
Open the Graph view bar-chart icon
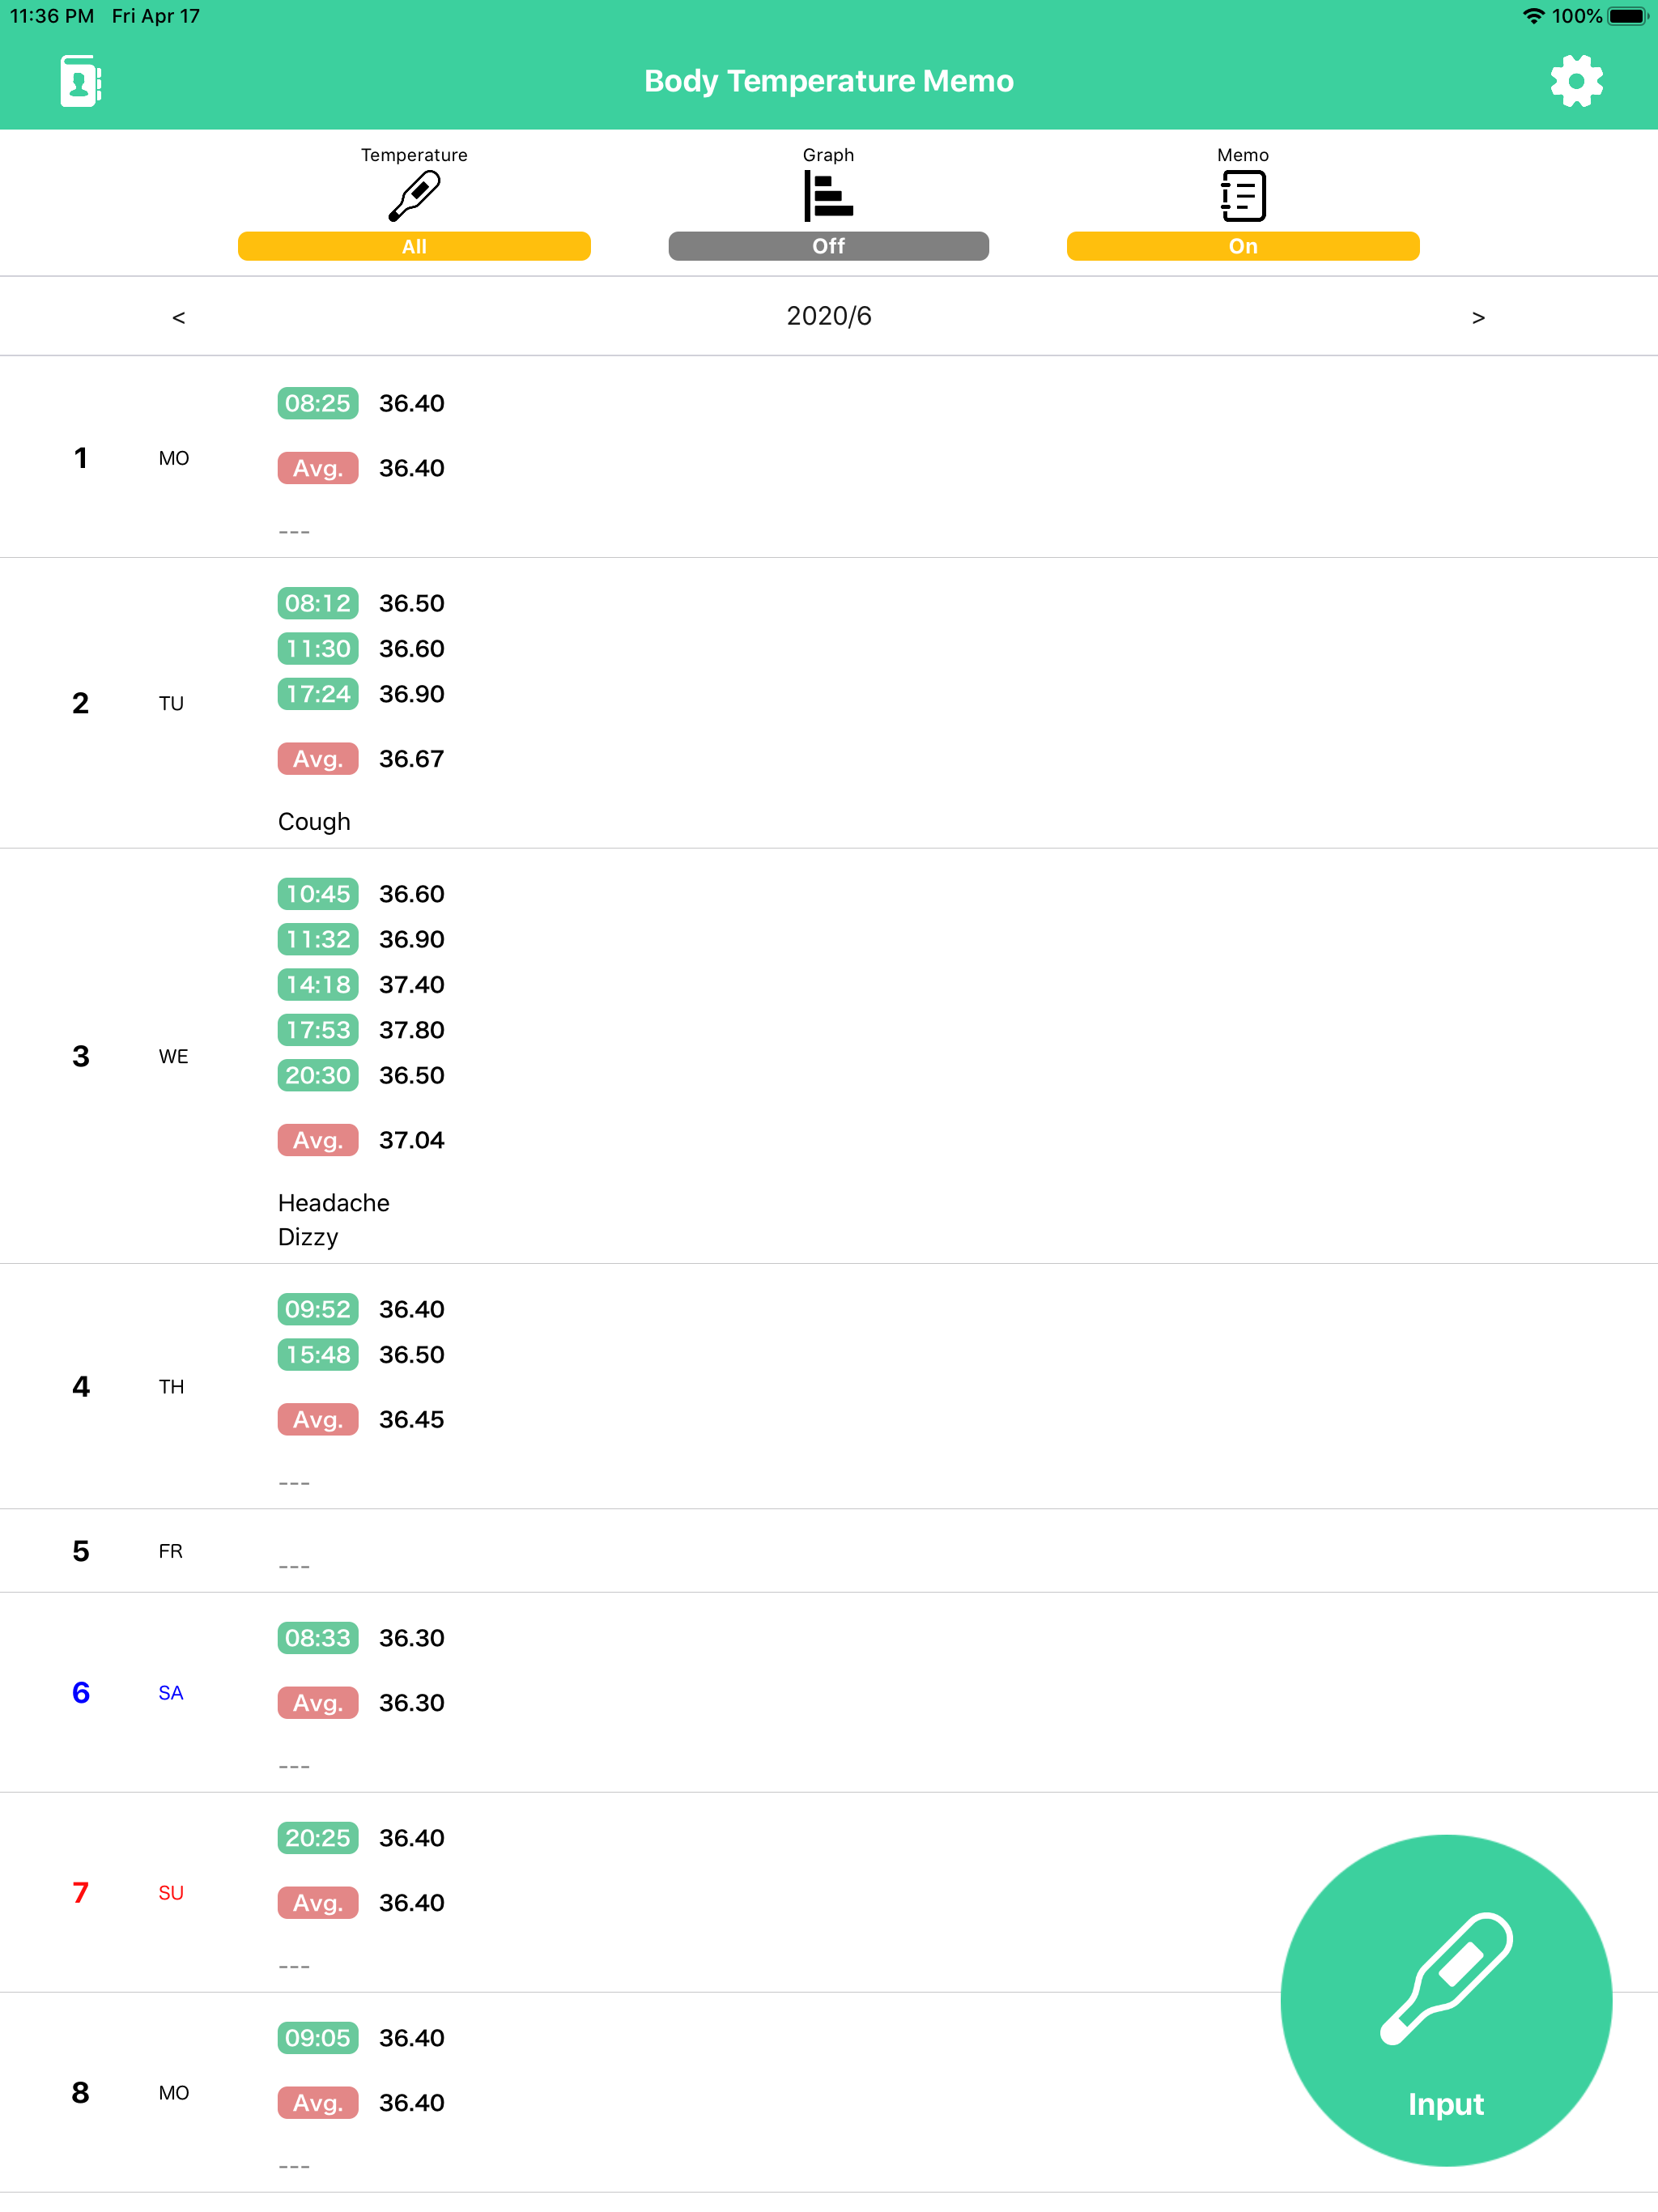point(828,195)
